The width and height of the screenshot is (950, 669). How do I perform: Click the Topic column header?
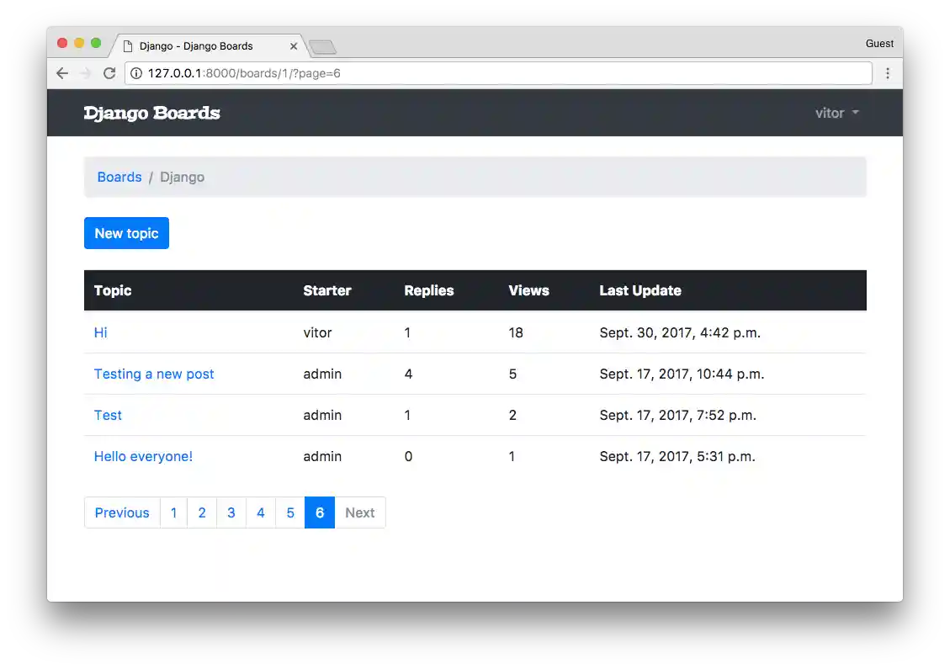[x=113, y=290]
